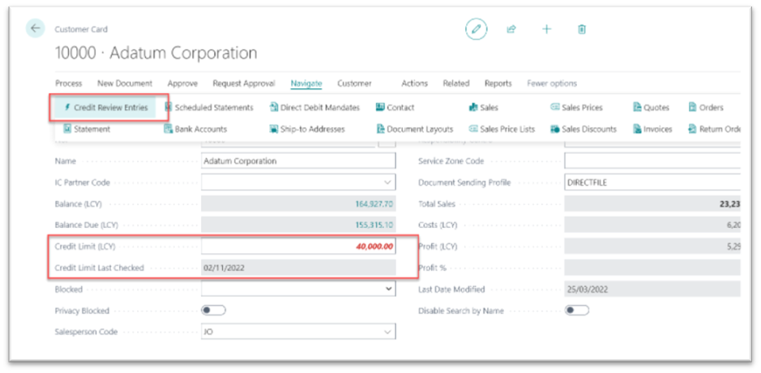Open Sales Discounts action
761x373 pixels.
pyautogui.click(x=584, y=129)
